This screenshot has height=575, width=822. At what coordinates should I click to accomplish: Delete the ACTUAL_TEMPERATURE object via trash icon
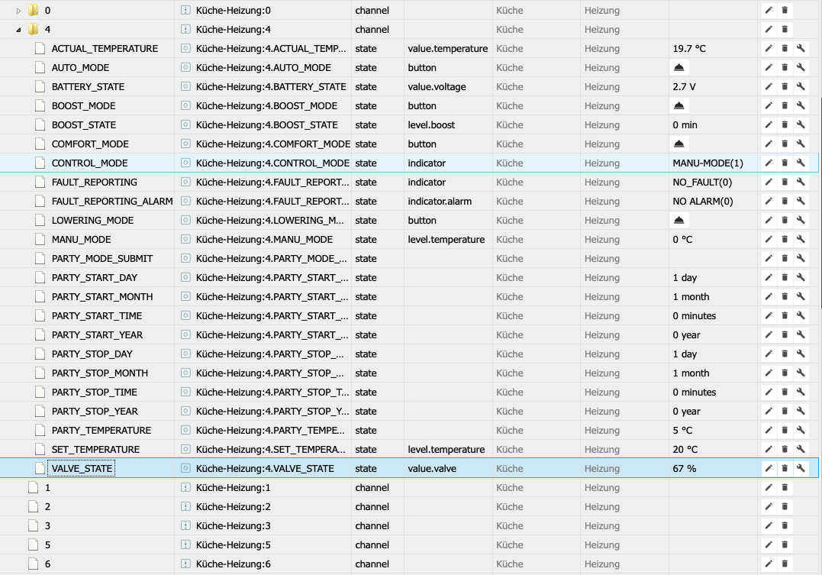pos(785,48)
